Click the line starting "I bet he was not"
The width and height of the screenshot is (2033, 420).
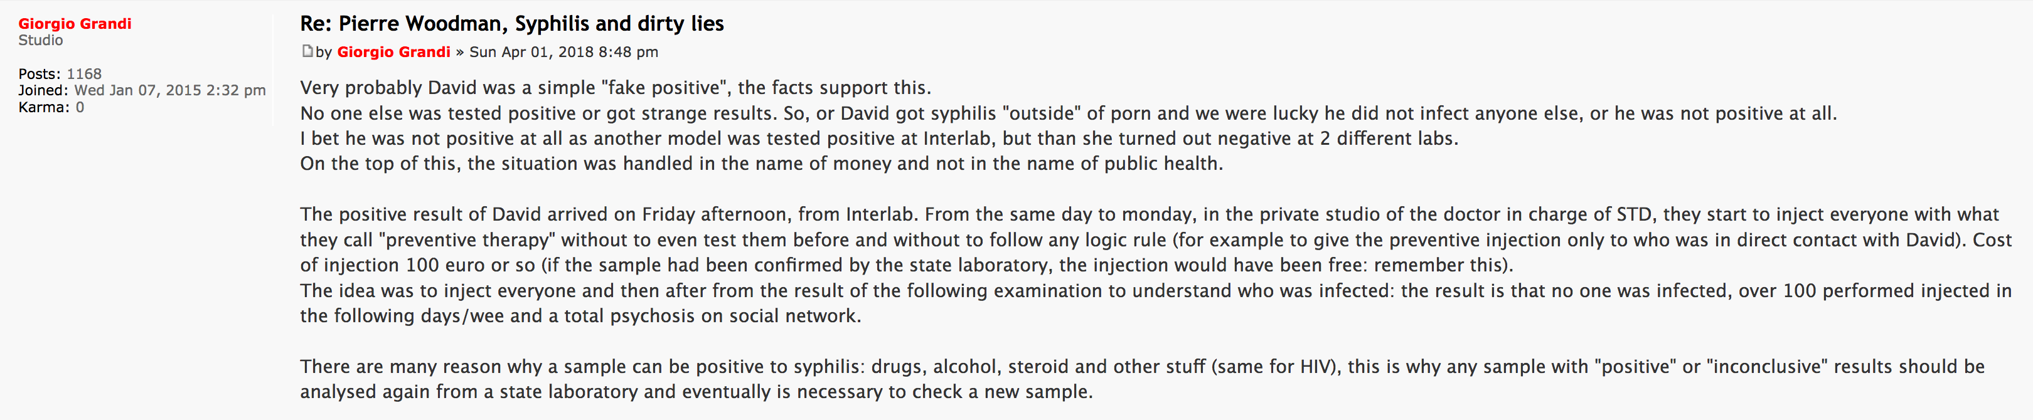pyautogui.click(x=878, y=139)
